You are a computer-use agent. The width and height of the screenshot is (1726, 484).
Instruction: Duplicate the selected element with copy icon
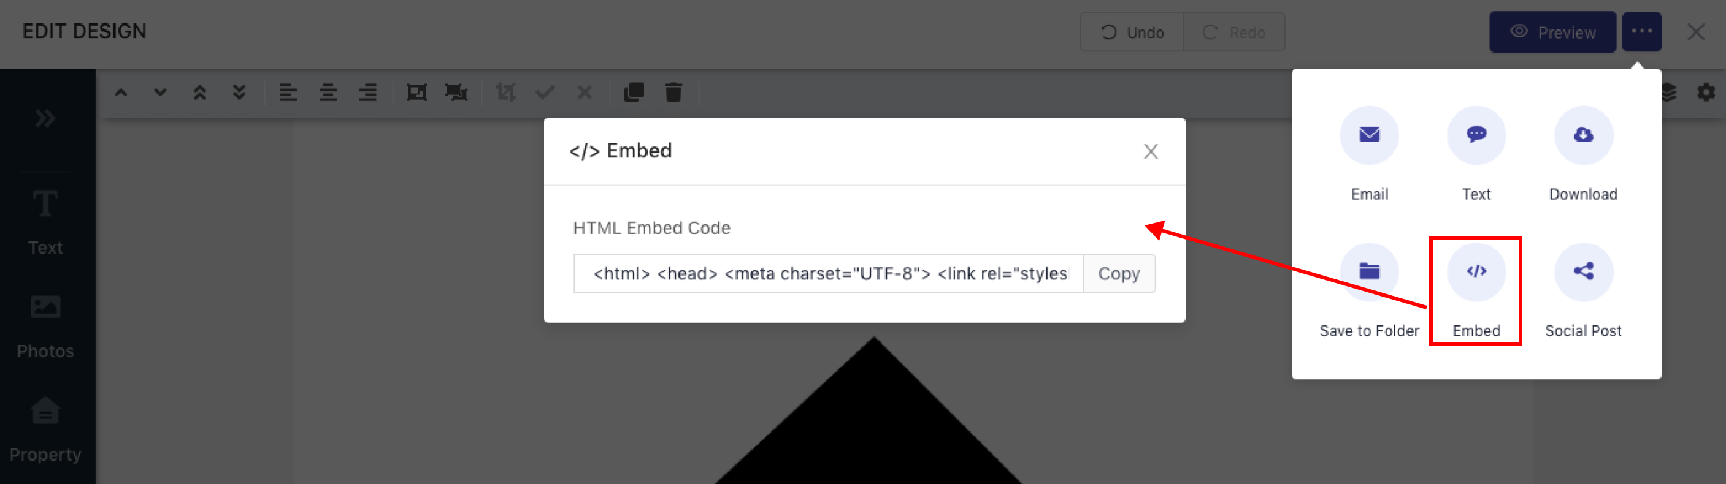click(634, 93)
